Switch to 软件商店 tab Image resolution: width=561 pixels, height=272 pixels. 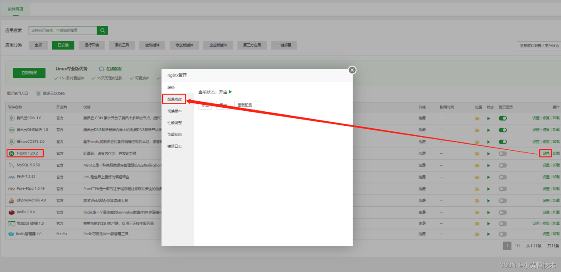coord(16,9)
